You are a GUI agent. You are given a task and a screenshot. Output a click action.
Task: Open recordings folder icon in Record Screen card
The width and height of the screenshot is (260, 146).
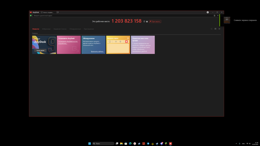coord(128,38)
